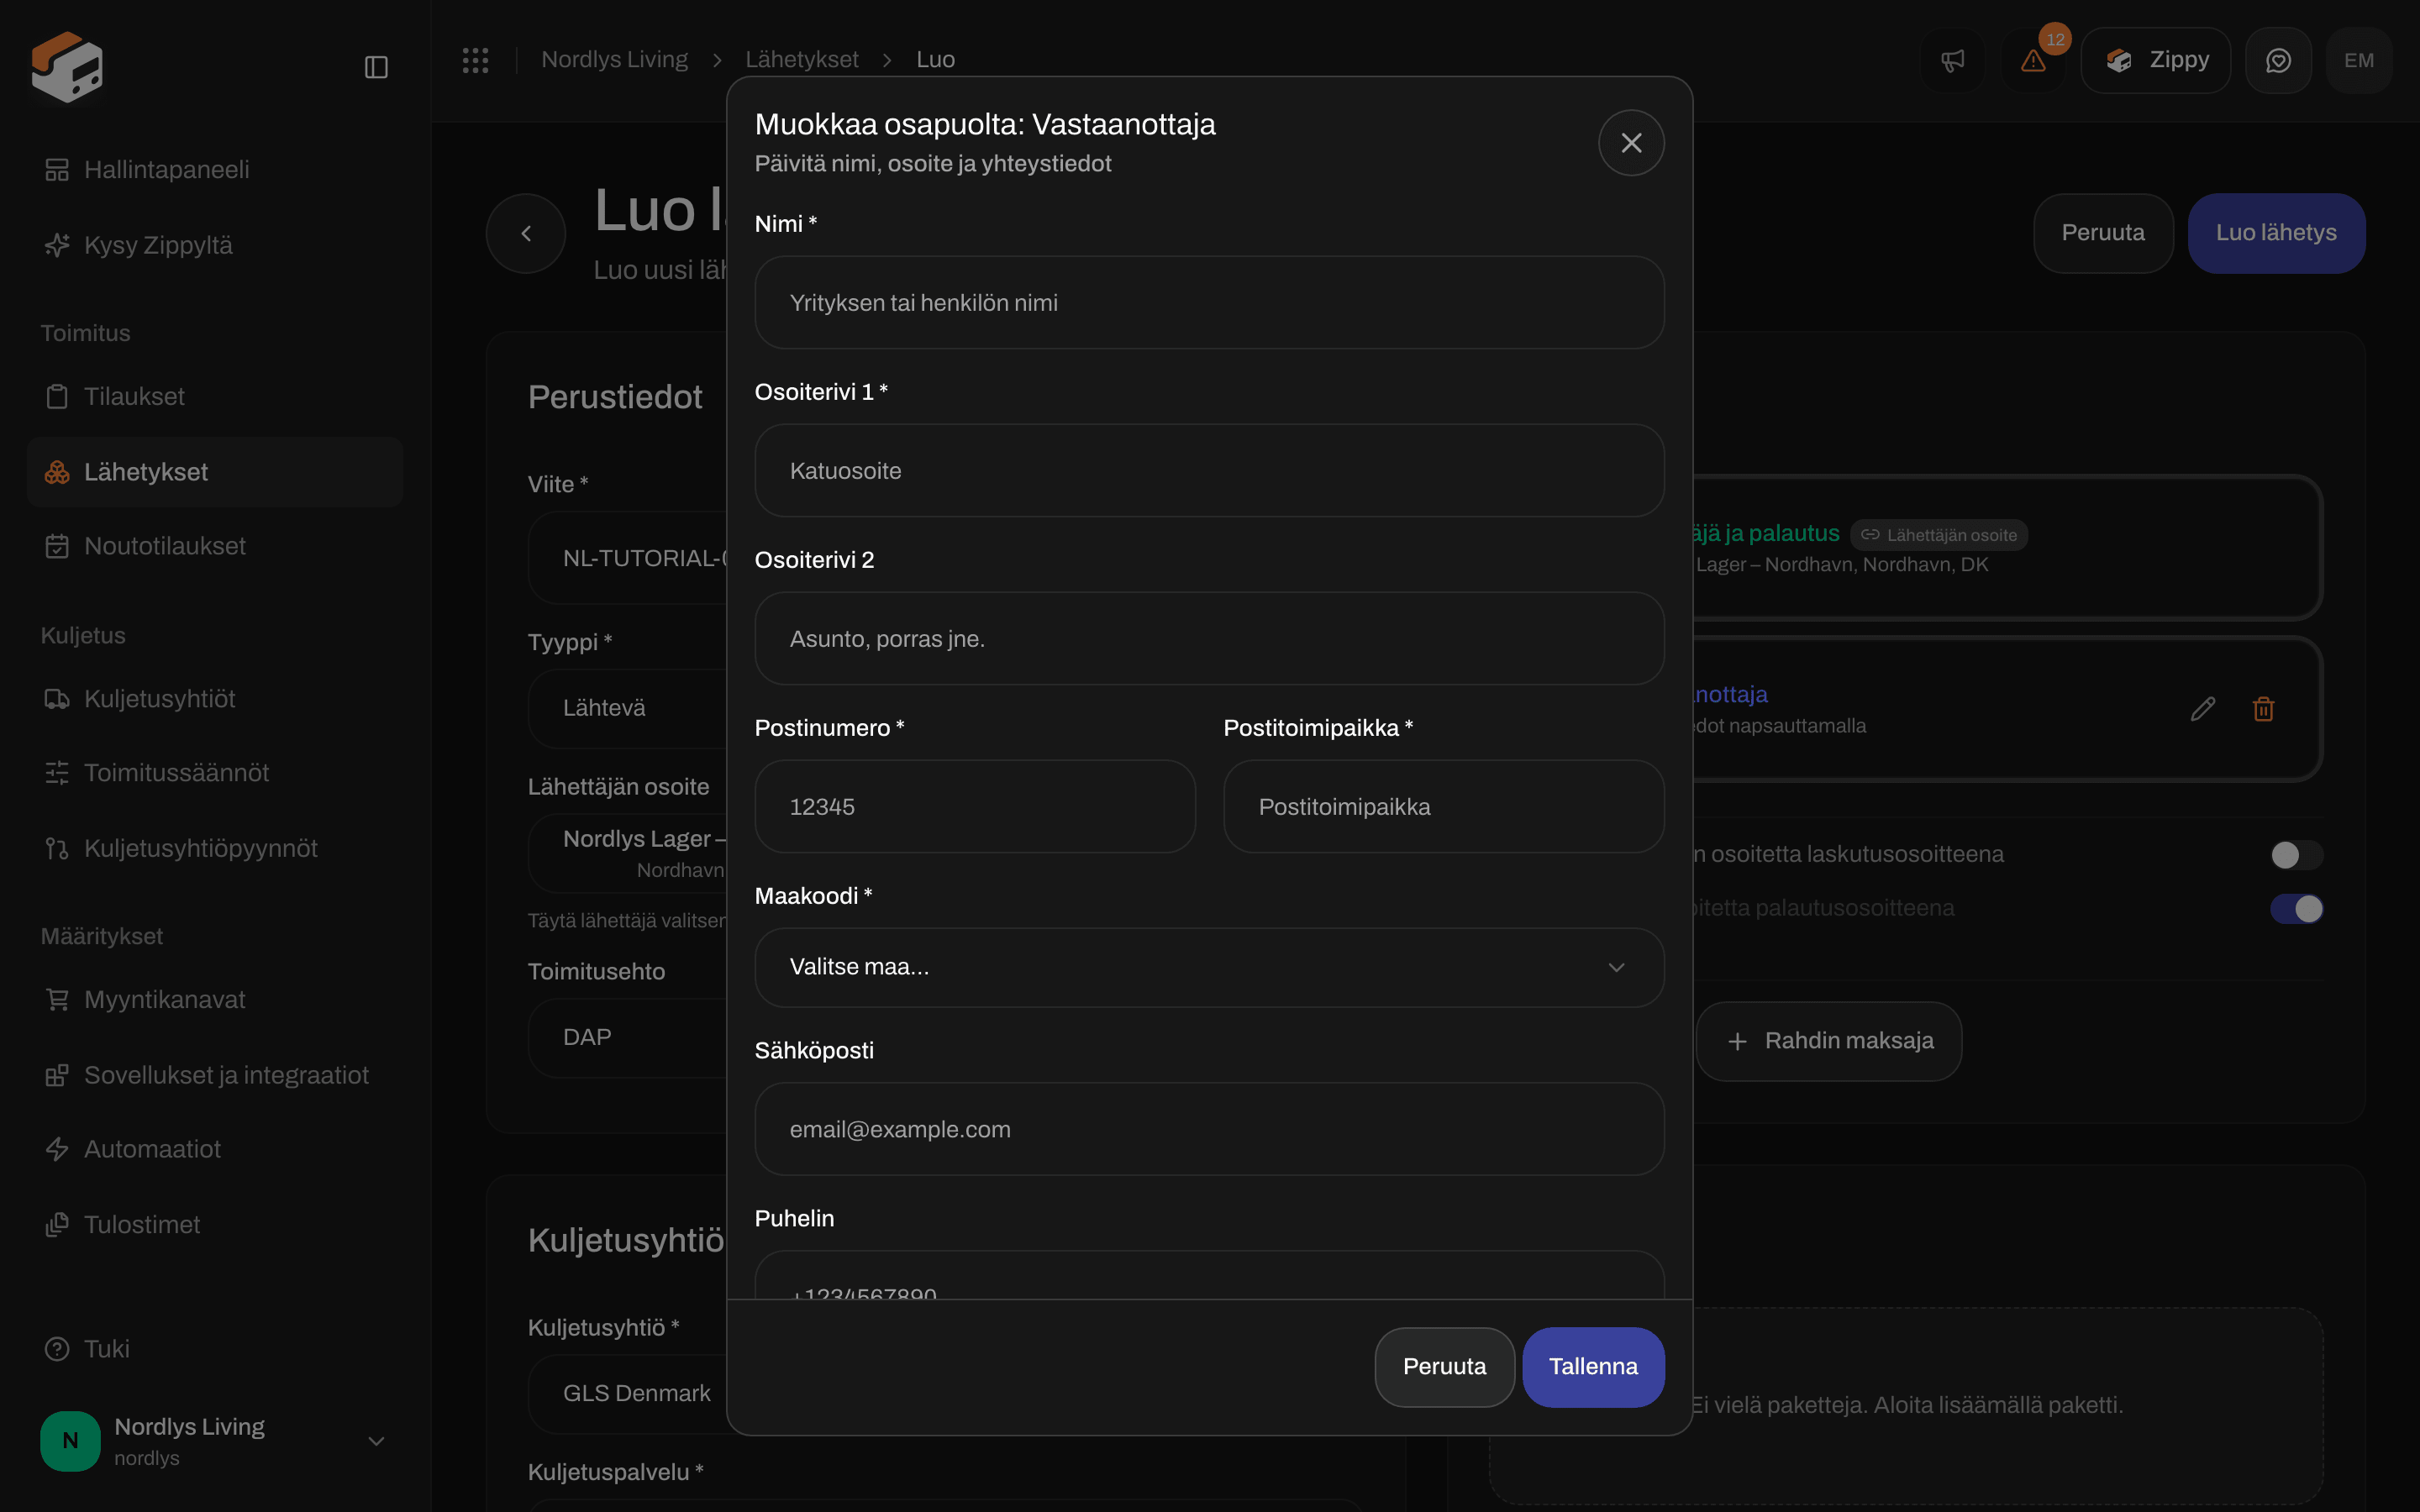This screenshot has height=1512, width=2420.
Task: Go to Hallintapaneeli
Action: (215, 170)
